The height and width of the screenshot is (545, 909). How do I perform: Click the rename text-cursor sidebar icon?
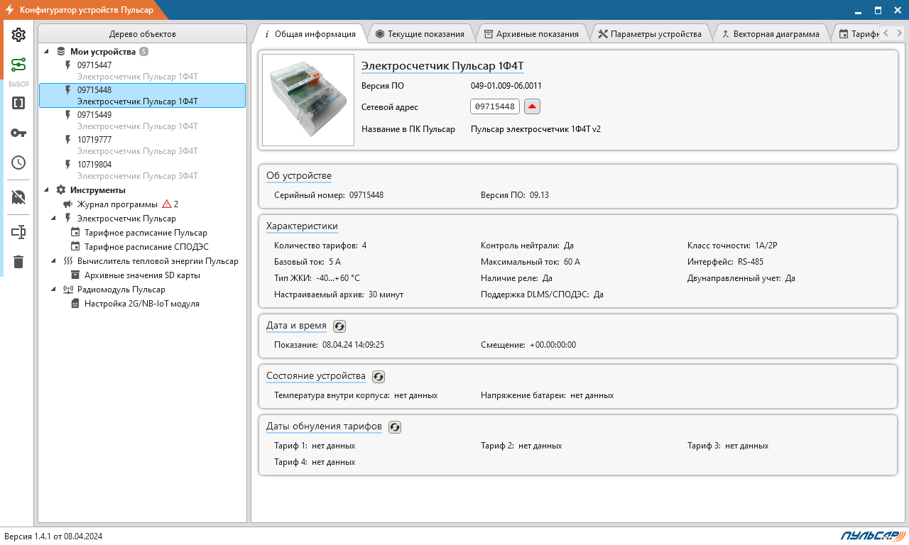[18, 232]
